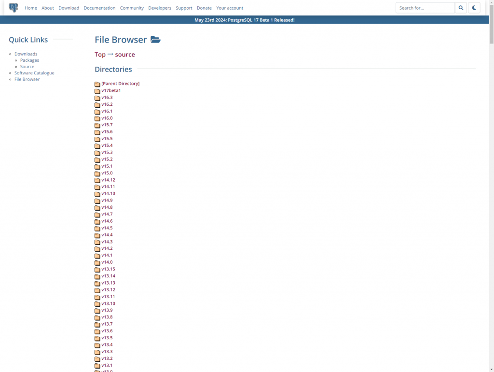
Task: Open the v13.14 directory link
Action: (x=108, y=276)
